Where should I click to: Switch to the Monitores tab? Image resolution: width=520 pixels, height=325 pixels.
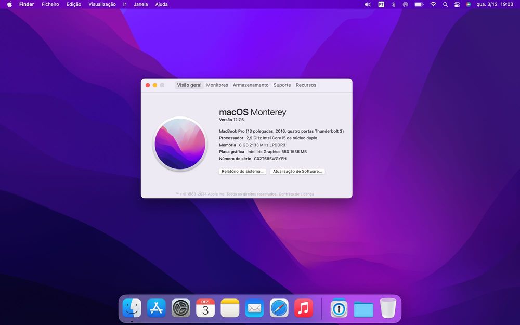pyautogui.click(x=217, y=85)
